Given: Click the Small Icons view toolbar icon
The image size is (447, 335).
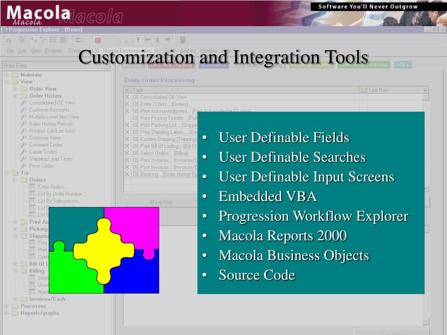Looking at the screenshot, I should coord(44,40).
